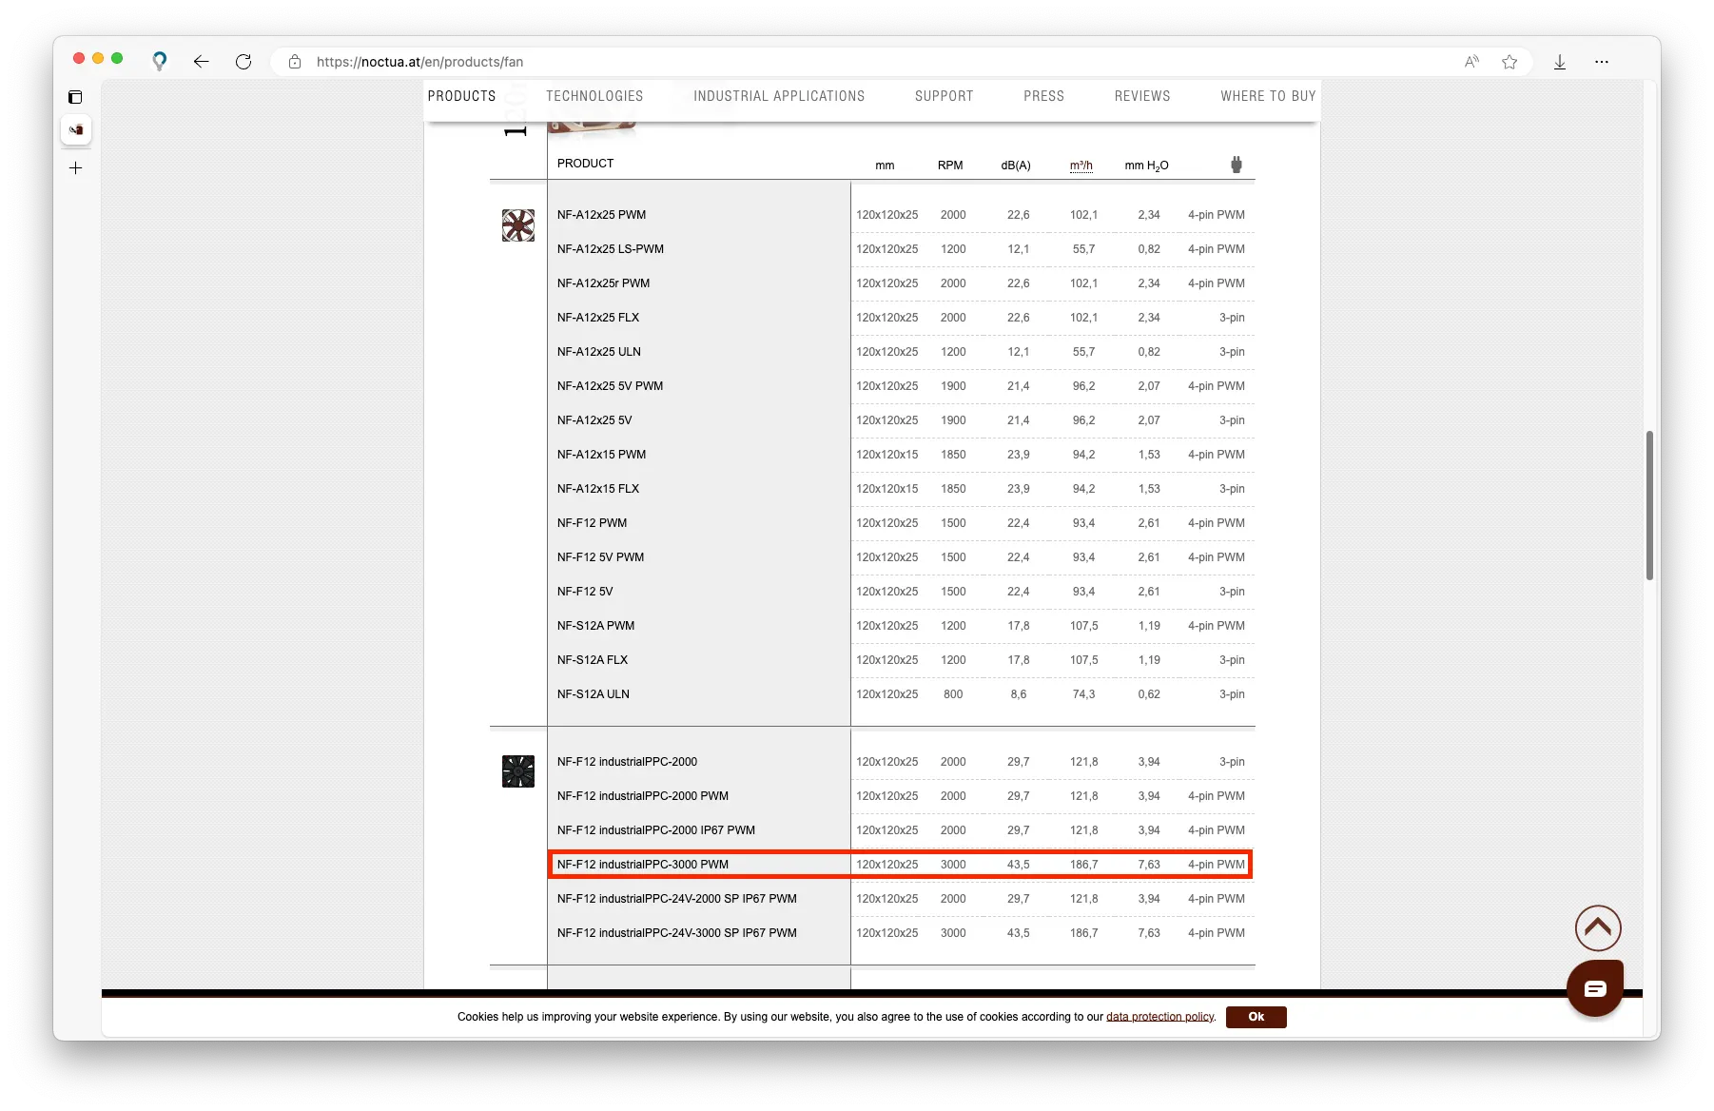Open the PRODUCTS menu
The width and height of the screenshot is (1714, 1111).
pos(461,96)
